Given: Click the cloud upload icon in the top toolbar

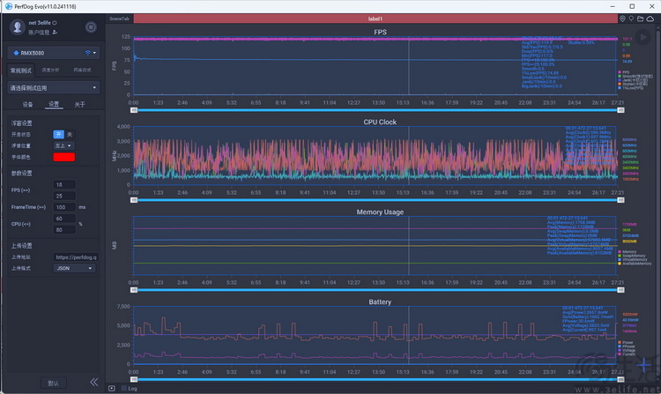Looking at the screenshot, I should (650, 19).
